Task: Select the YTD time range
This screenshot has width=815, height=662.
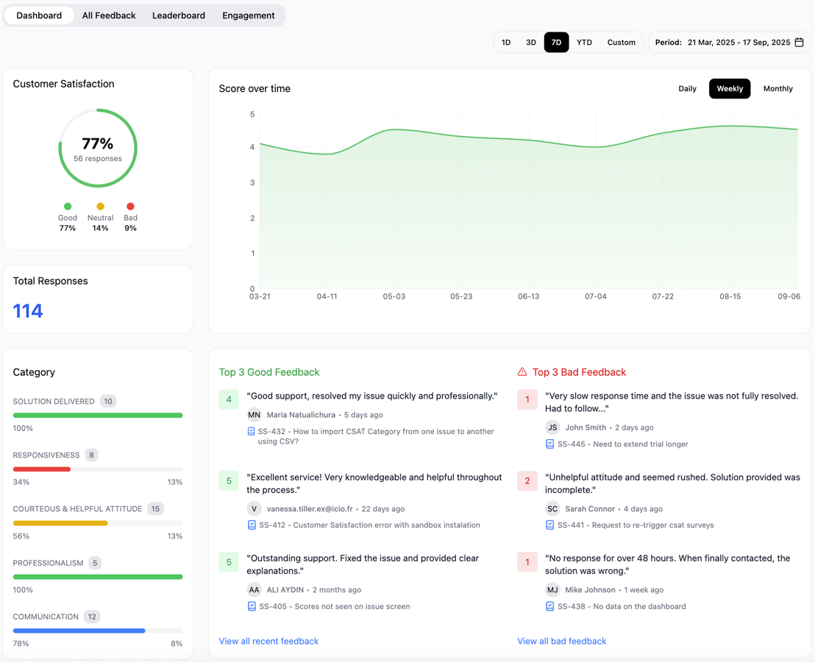Action: 584,42
